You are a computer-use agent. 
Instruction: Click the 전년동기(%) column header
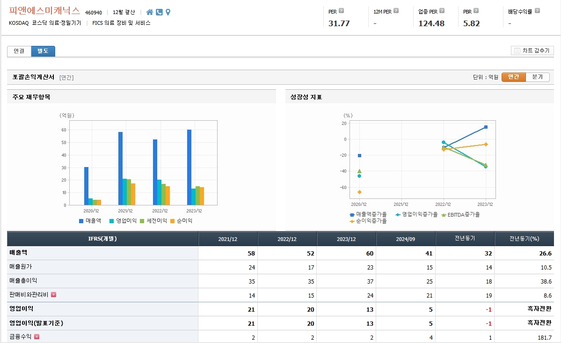point(524,239)
